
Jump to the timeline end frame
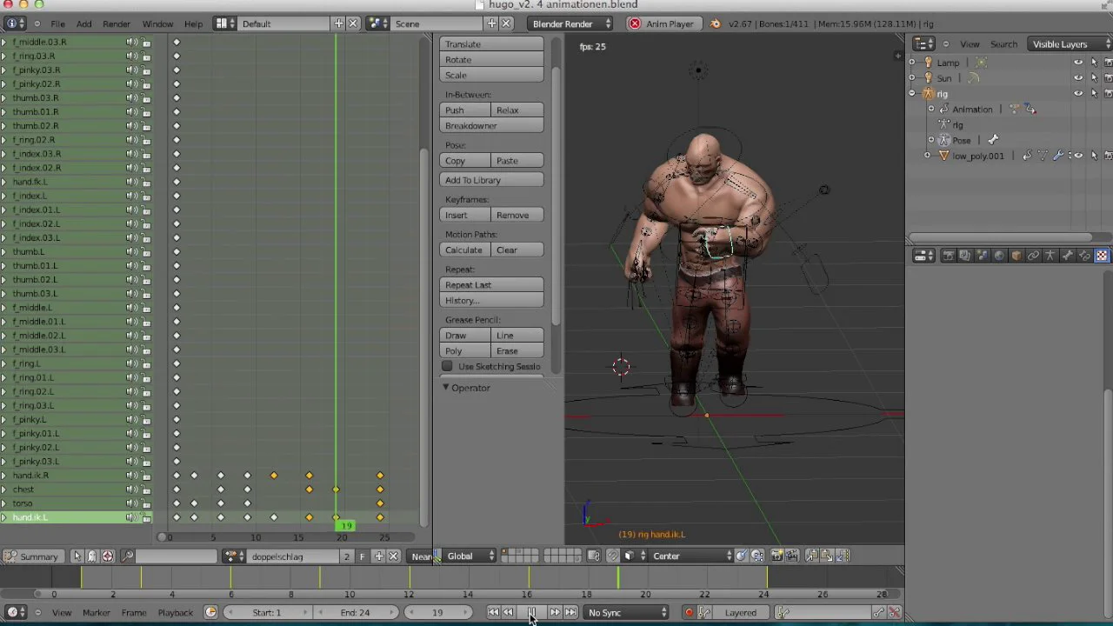point(570,613)
